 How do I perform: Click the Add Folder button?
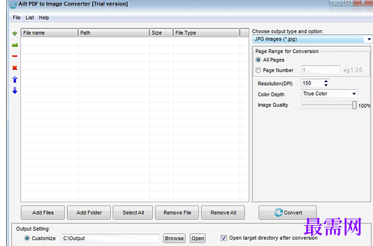[x=89, y=213]
